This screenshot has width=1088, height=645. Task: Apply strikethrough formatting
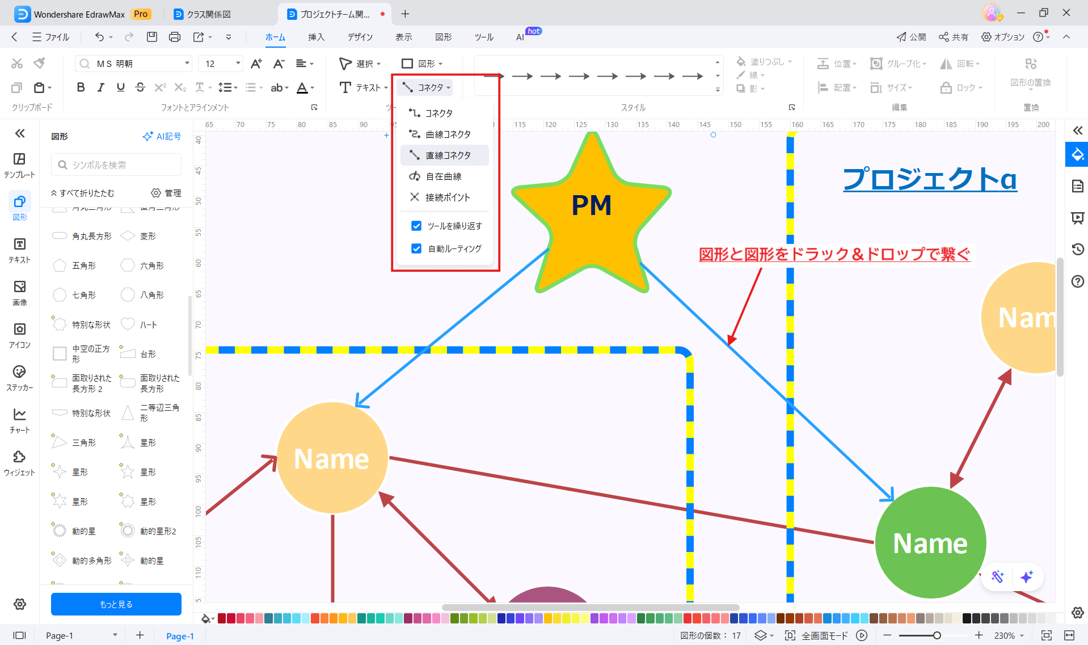point(140,87)
